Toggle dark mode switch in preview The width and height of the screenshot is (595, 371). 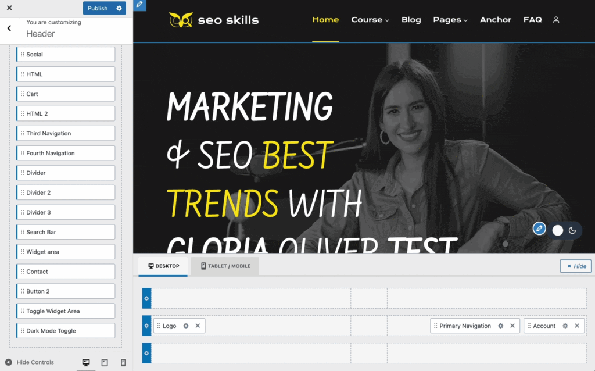tap(564, 230)
